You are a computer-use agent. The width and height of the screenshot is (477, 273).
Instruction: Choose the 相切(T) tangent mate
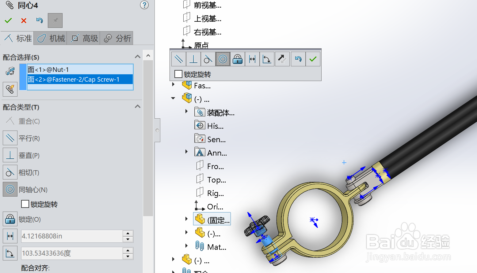[10, 172]
